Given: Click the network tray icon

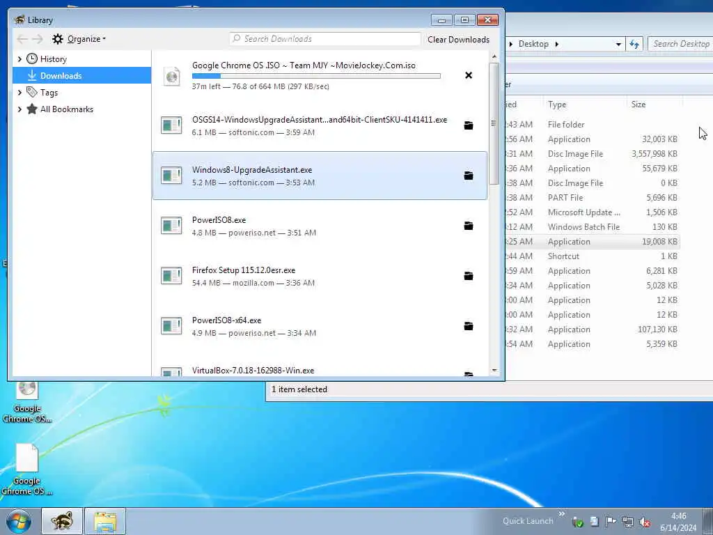Looking at the screenshot, I should coord(627,522).
